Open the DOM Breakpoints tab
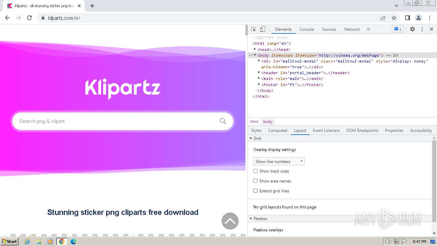 362,131
